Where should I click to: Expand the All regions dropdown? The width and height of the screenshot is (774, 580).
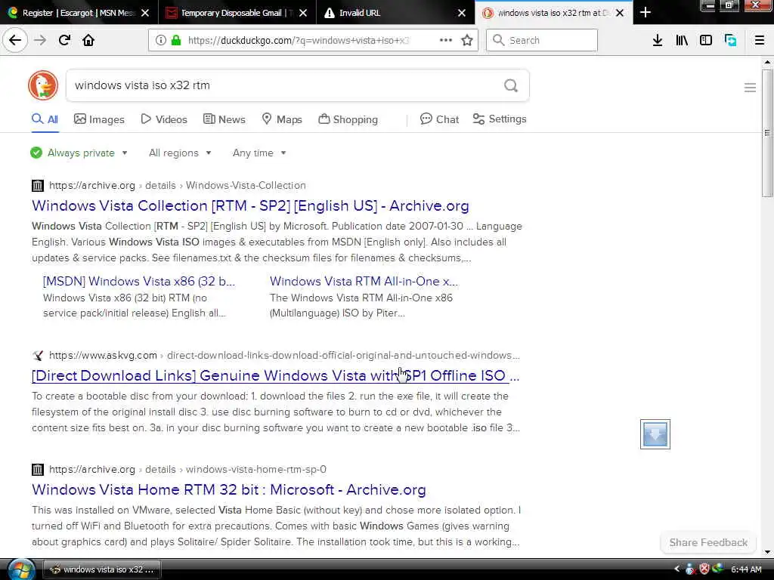(180, 153)
